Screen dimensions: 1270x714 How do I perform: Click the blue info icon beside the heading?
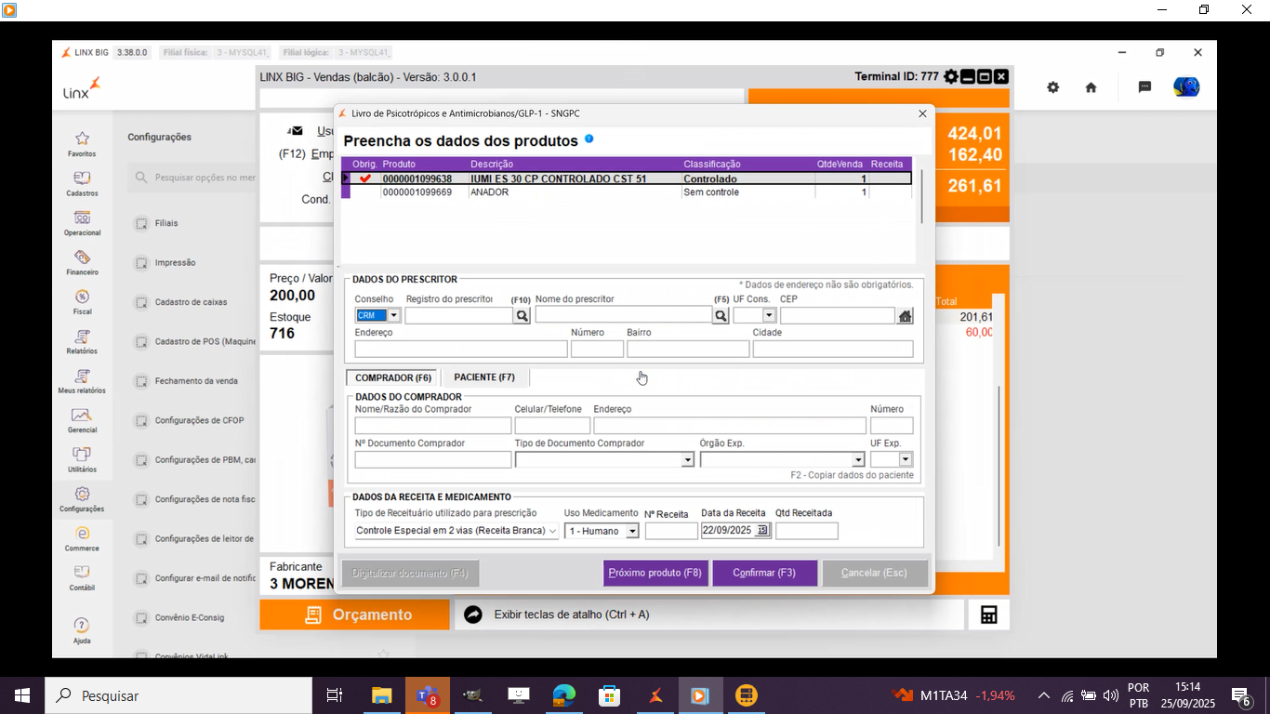click(589, 139)
